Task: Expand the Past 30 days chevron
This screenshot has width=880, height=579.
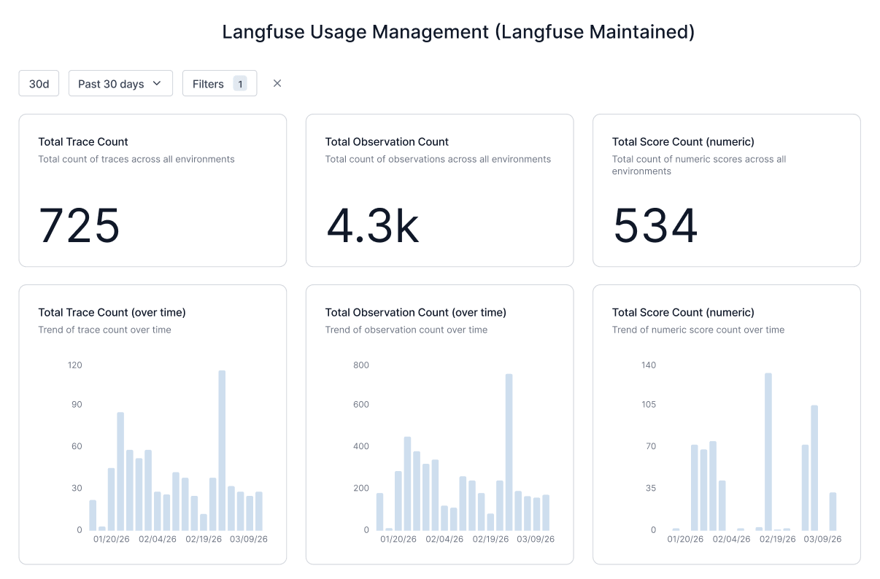Action: (x=157, y=84)
